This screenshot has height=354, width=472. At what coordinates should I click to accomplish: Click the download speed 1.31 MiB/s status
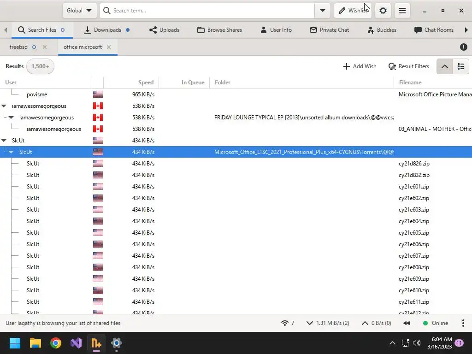coord(328,323)
